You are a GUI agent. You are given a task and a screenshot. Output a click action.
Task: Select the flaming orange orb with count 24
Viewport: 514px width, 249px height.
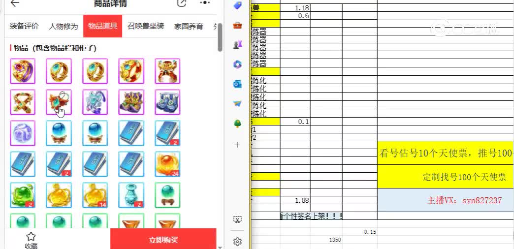coord(167,164)
